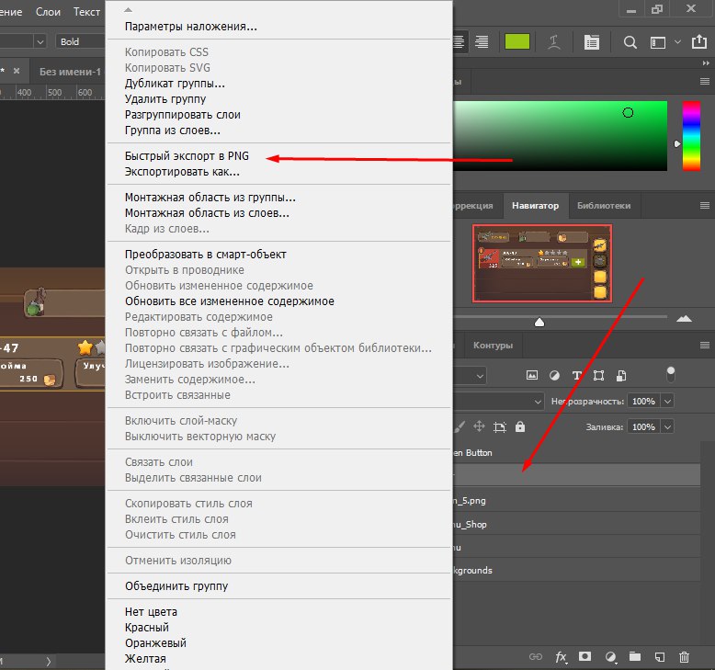Click Navigator zoom-in mountains icon

coord(684,318)
